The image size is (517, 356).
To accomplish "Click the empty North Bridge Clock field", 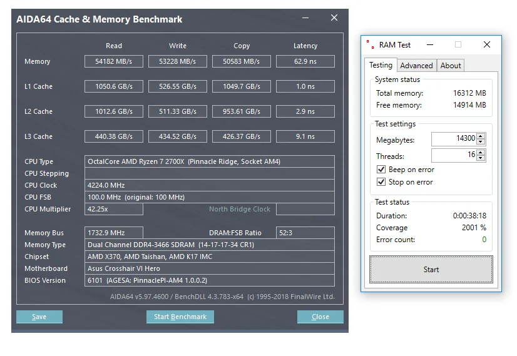I will point(305,209).
